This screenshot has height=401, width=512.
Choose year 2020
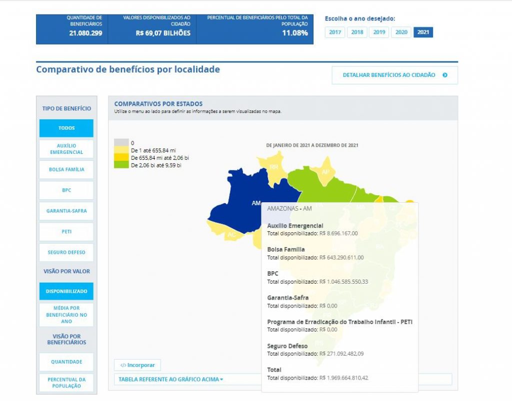401,32
